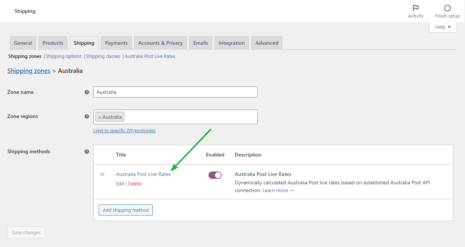This screenshot has height=247, width=465.
Task: Open Limit to specific ZIP/postcodes
Action: click(x=124, y=130)
